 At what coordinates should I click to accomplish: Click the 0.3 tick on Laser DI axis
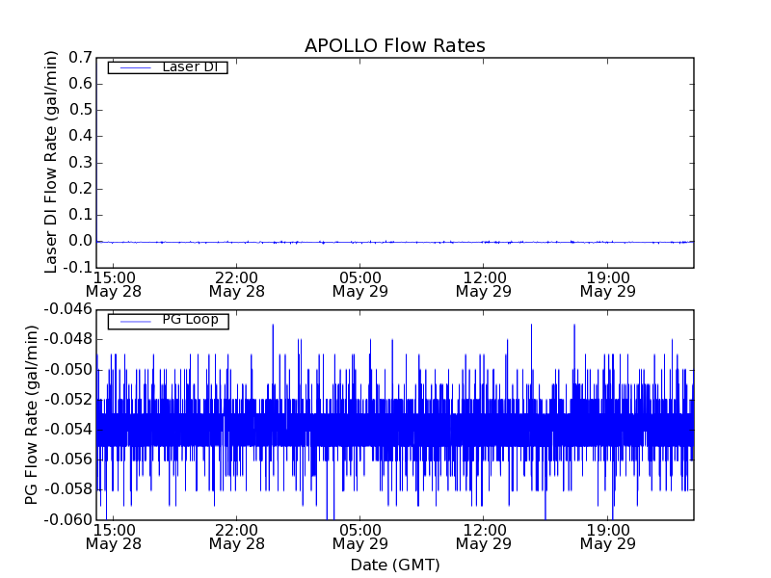(78, 163)
